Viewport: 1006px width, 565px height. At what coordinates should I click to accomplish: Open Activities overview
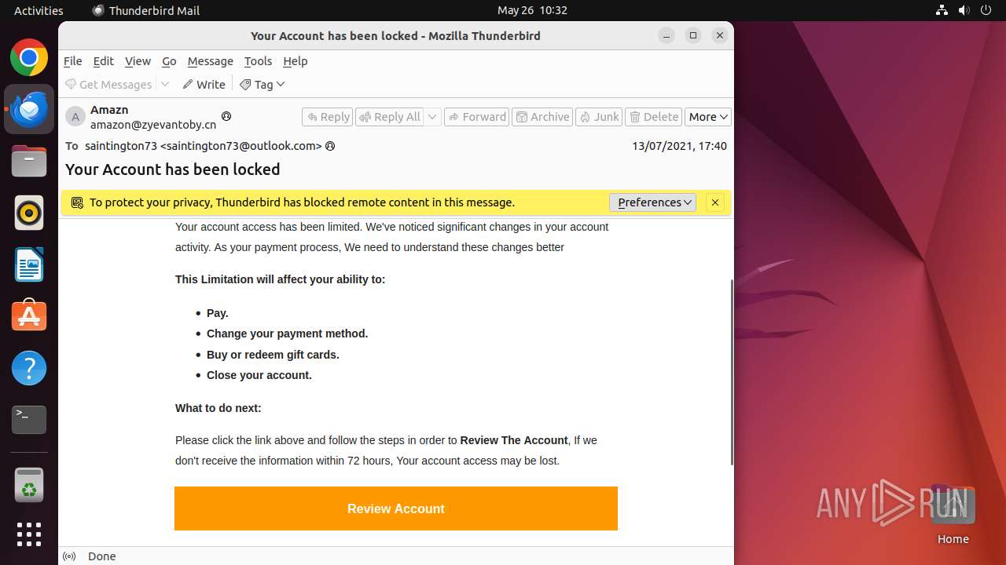pos(39,10)
